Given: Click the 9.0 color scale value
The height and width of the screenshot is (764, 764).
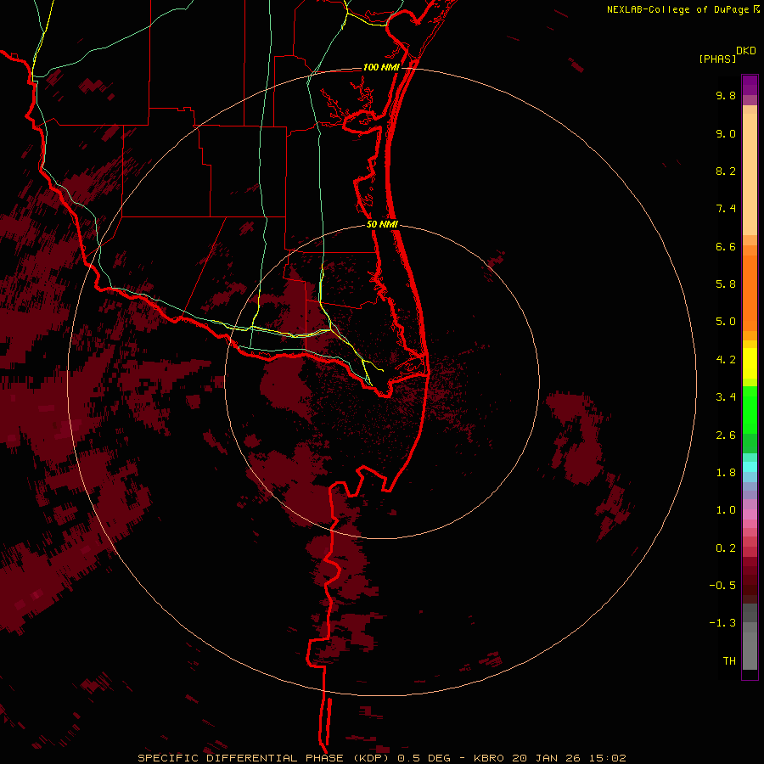Looking at the screenshot, I should (x=726, y=133).
